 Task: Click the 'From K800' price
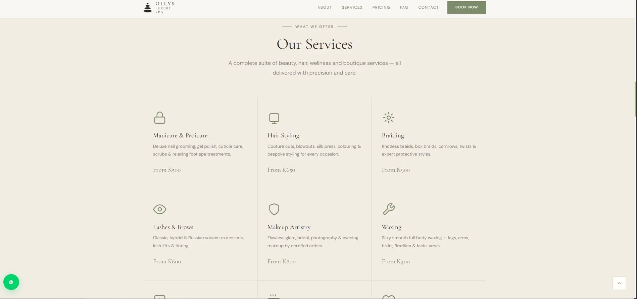[282, 261]
